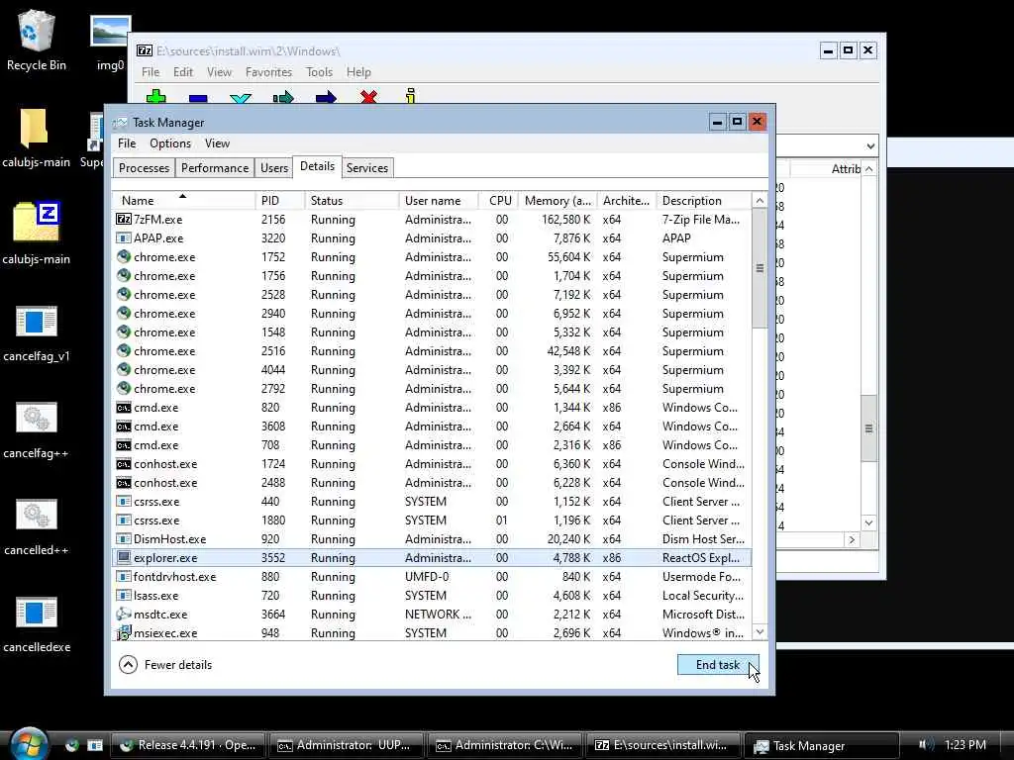Select conhost.exe with PID 1724
The width and height of the screenshot is (1014, 760).
[x=432, y=464]
